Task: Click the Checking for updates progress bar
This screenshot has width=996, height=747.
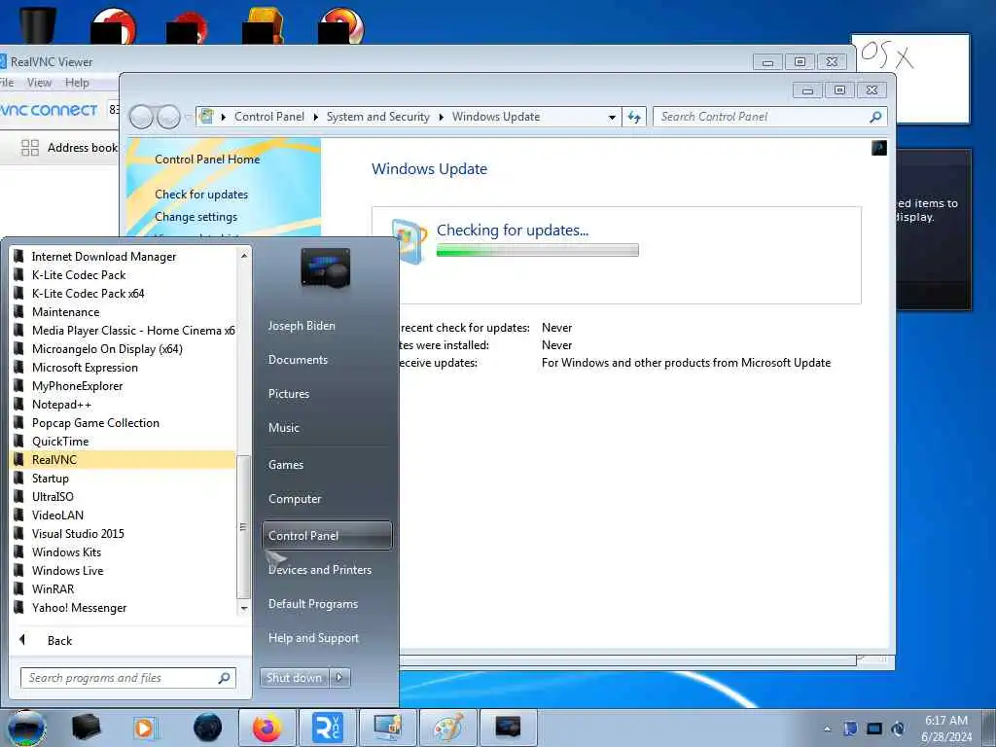Action: pyautogui.click(x=537, y=250)
